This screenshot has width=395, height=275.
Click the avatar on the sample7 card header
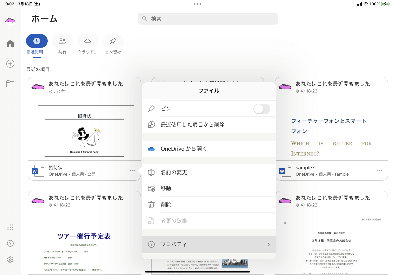click(285, 87)
